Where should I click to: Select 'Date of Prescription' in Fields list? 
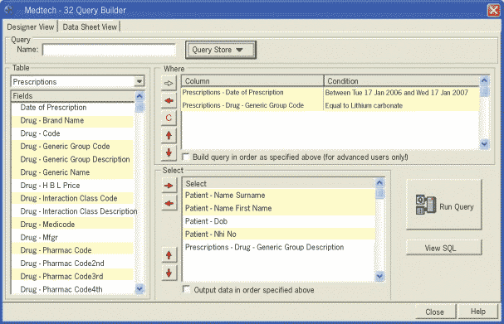[x=72, y=108]
